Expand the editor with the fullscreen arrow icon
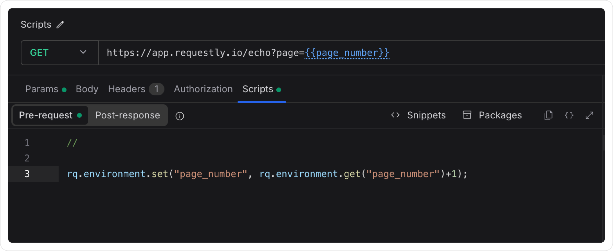Screen dimensions: 613x251 pyautogui.click(x=589, y=115)
